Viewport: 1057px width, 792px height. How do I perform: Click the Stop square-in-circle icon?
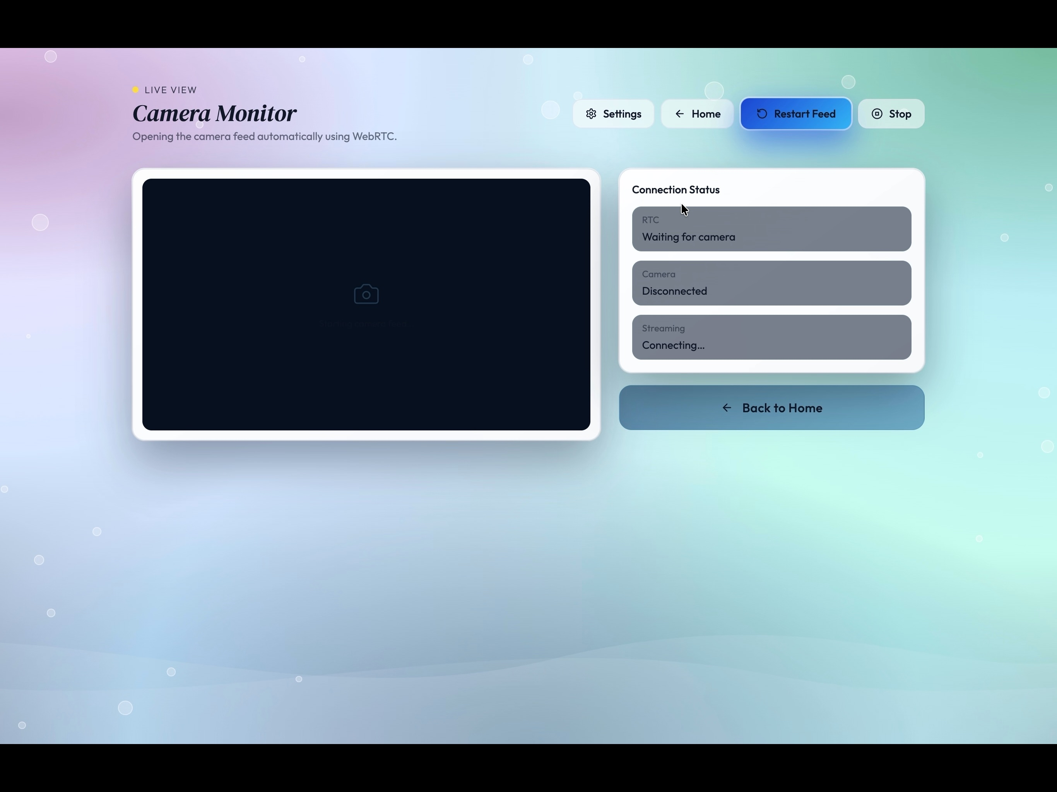pos(877,114)
